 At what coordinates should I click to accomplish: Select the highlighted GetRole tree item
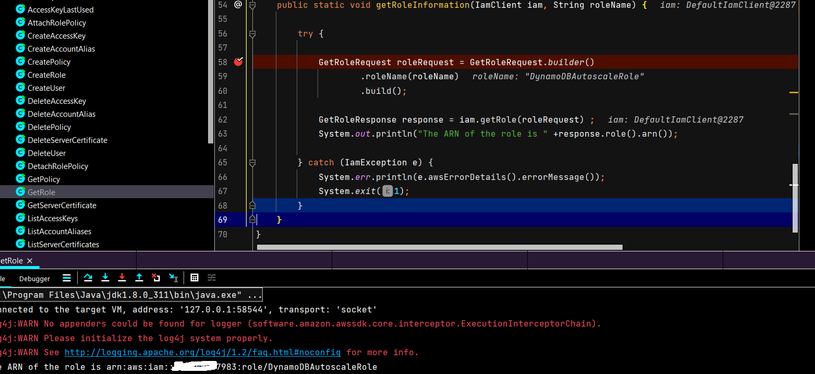tap(106, 192)
